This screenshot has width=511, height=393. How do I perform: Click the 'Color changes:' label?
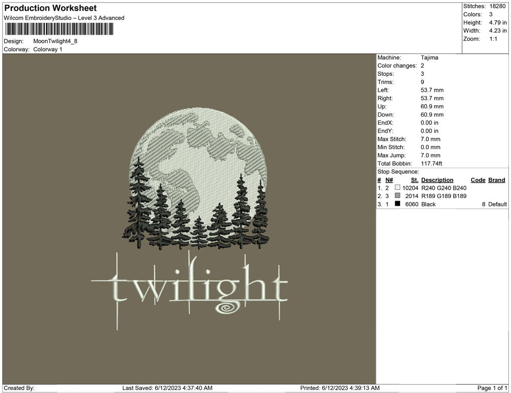coord(397,66)
